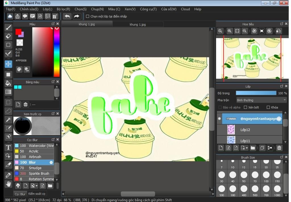Open the palette icon under the hex code
291x202 pixels.
tap(19, 69)
